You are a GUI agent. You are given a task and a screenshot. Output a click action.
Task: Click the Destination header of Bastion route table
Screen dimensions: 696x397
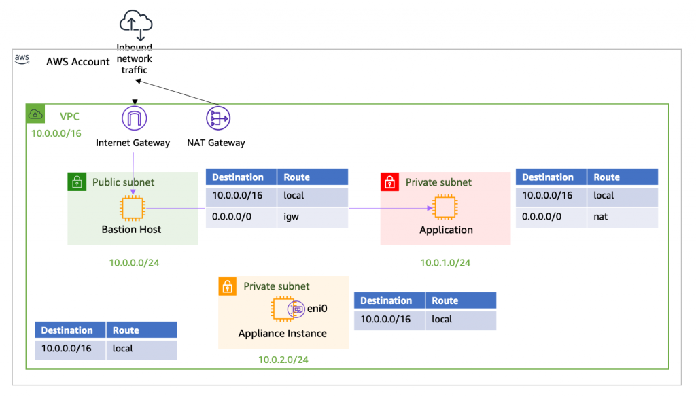[241, 176]
